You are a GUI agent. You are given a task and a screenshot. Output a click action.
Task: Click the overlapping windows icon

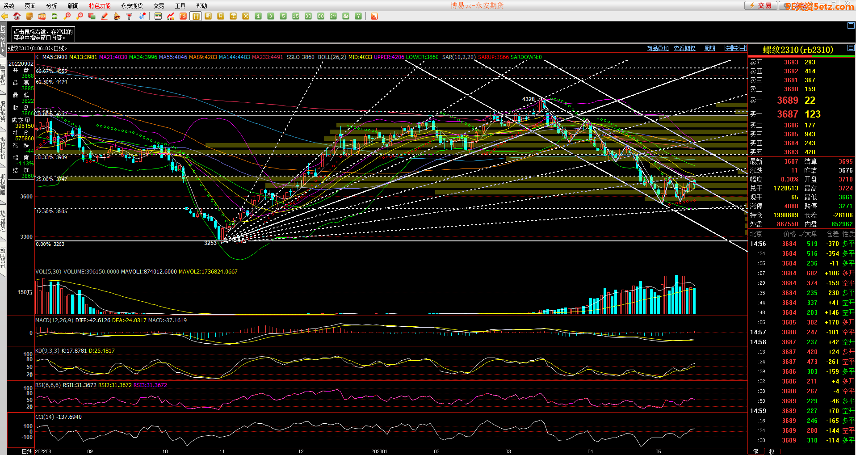point(92,16)
